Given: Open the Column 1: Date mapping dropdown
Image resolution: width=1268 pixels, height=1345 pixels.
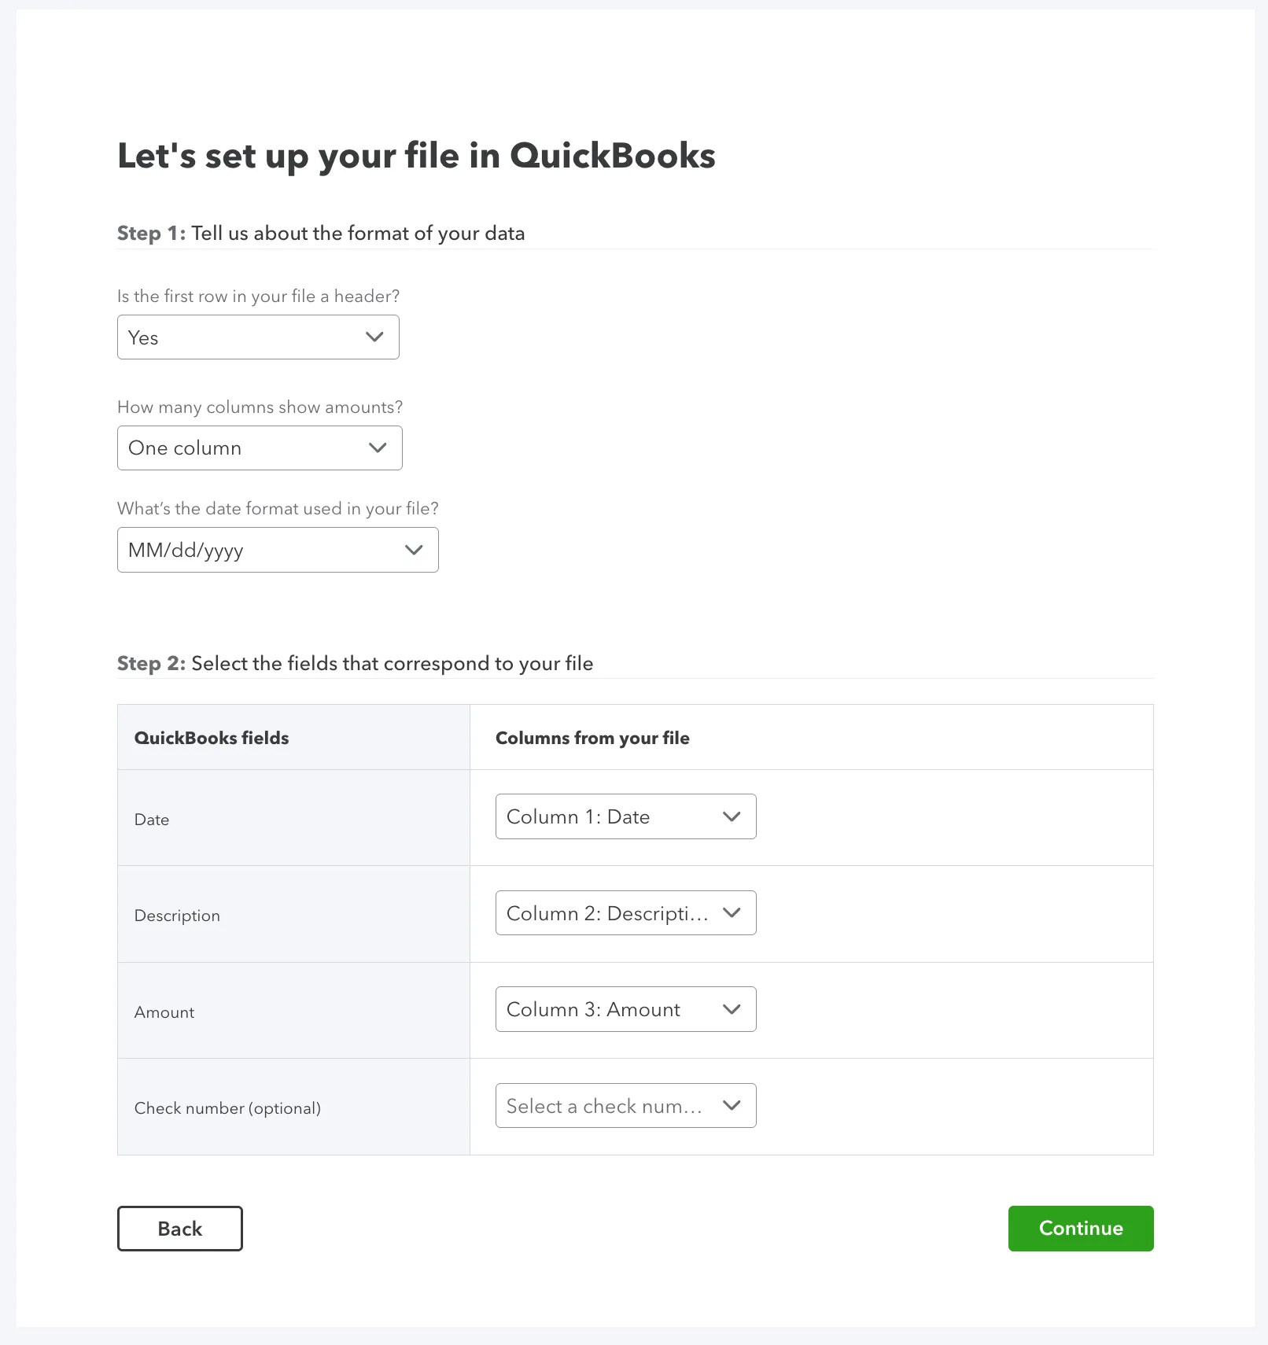Looking at the screenshot, I should (x=626, y=816).
